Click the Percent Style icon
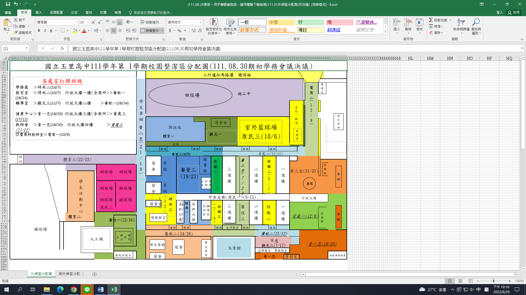The image size is (526, 295). click(179, 31)
